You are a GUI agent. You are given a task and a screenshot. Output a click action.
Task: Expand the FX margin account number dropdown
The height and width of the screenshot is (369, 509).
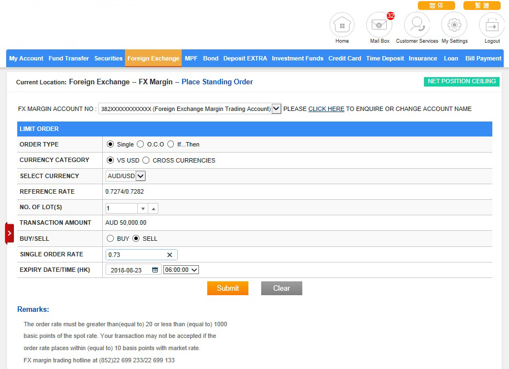pos(277,109)
